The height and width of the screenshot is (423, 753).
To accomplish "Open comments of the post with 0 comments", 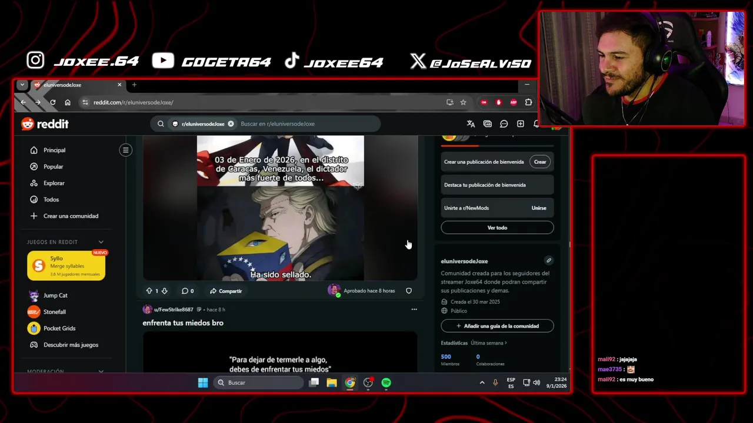I will tap(188, 291).
